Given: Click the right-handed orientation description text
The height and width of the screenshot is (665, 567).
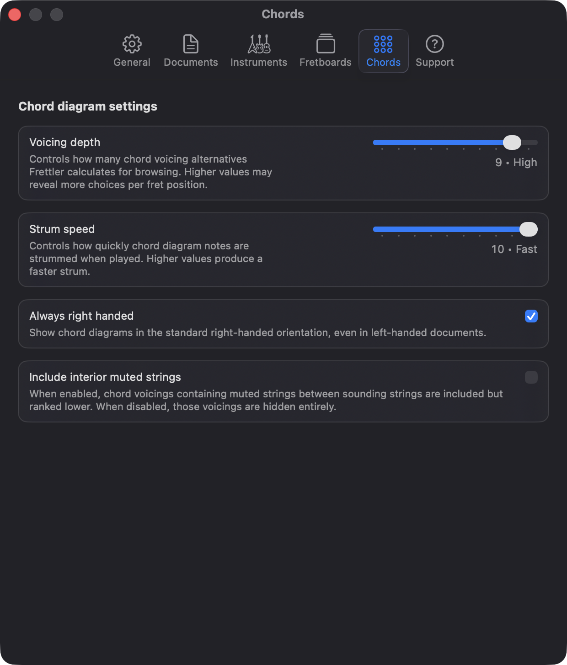Looking at the screenshot, I should (257, 332).
